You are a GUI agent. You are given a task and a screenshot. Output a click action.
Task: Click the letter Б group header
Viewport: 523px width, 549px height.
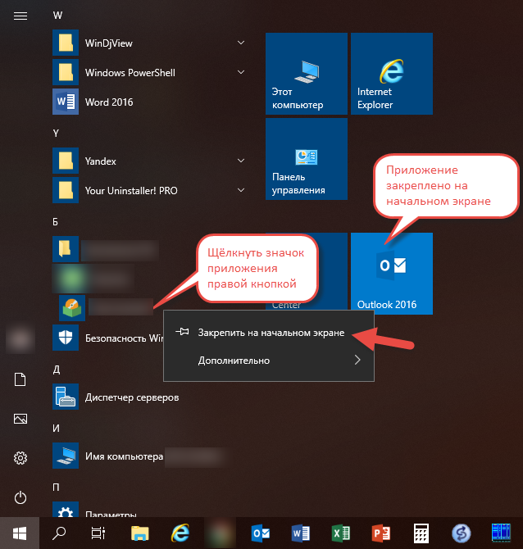pyautogui.click(x=56, y=221)
